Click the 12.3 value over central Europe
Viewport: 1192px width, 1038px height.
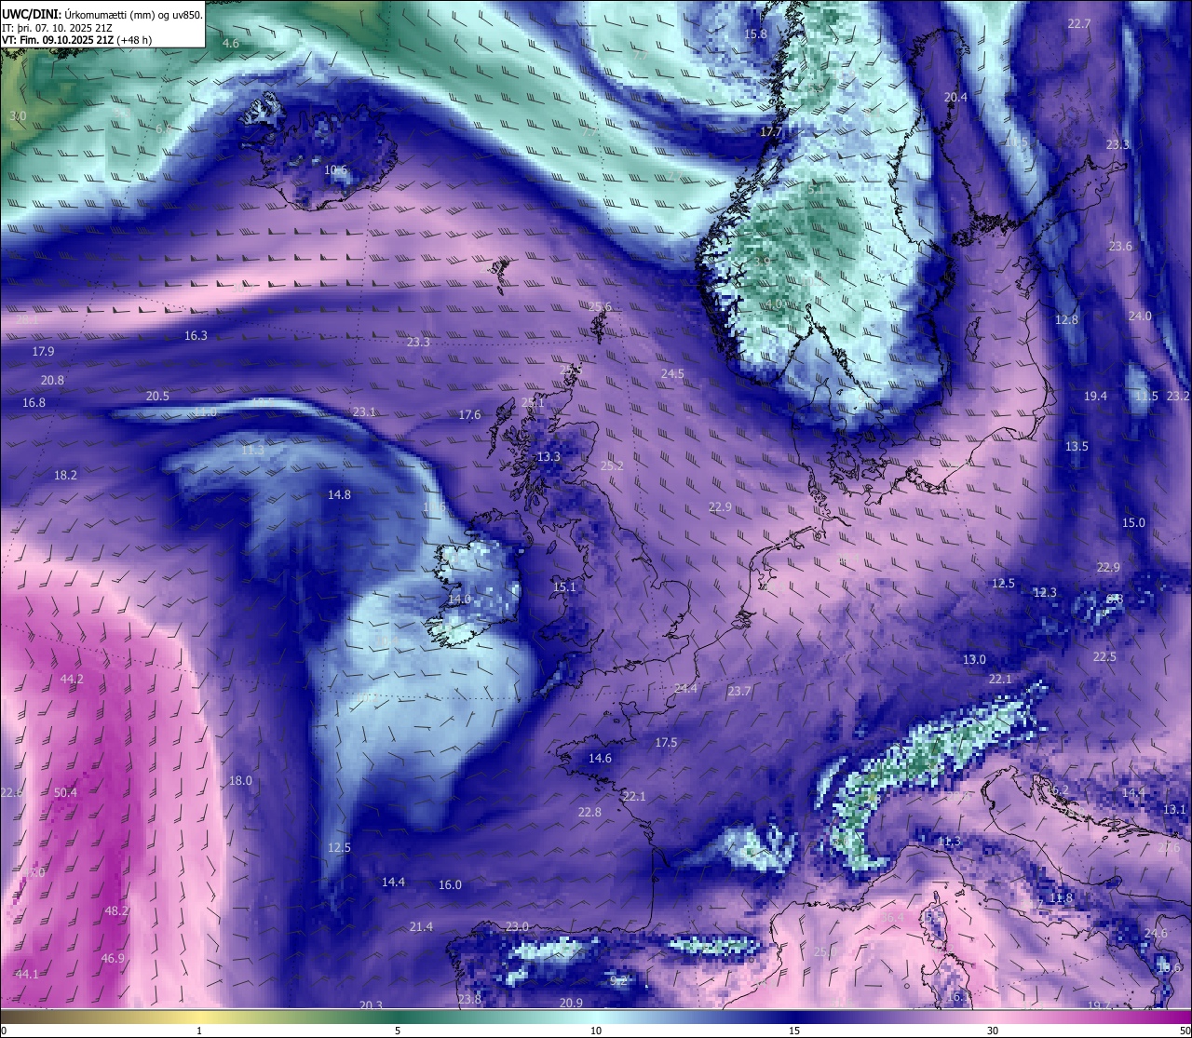coord(1045,593)
